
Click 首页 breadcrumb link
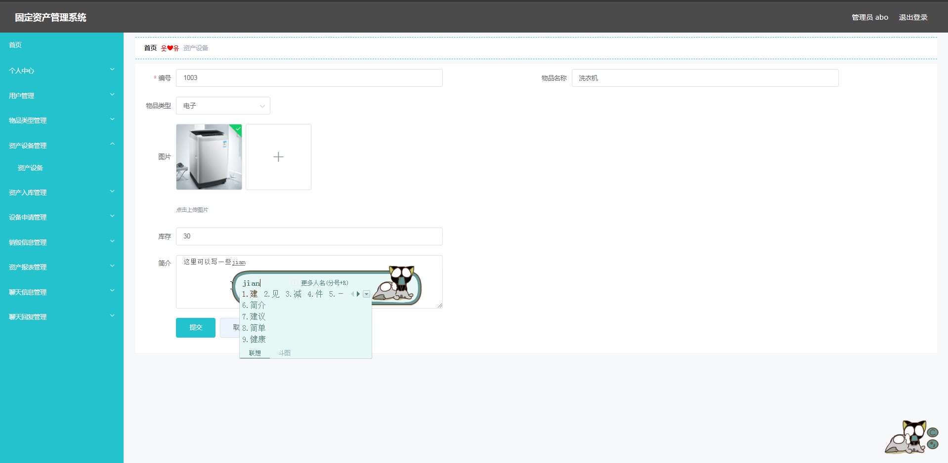pos(150,48)
